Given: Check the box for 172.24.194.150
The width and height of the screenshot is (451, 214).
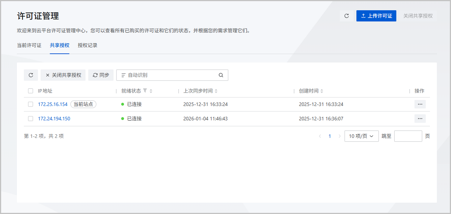Looking at the screenshot, I should point(30,118).
